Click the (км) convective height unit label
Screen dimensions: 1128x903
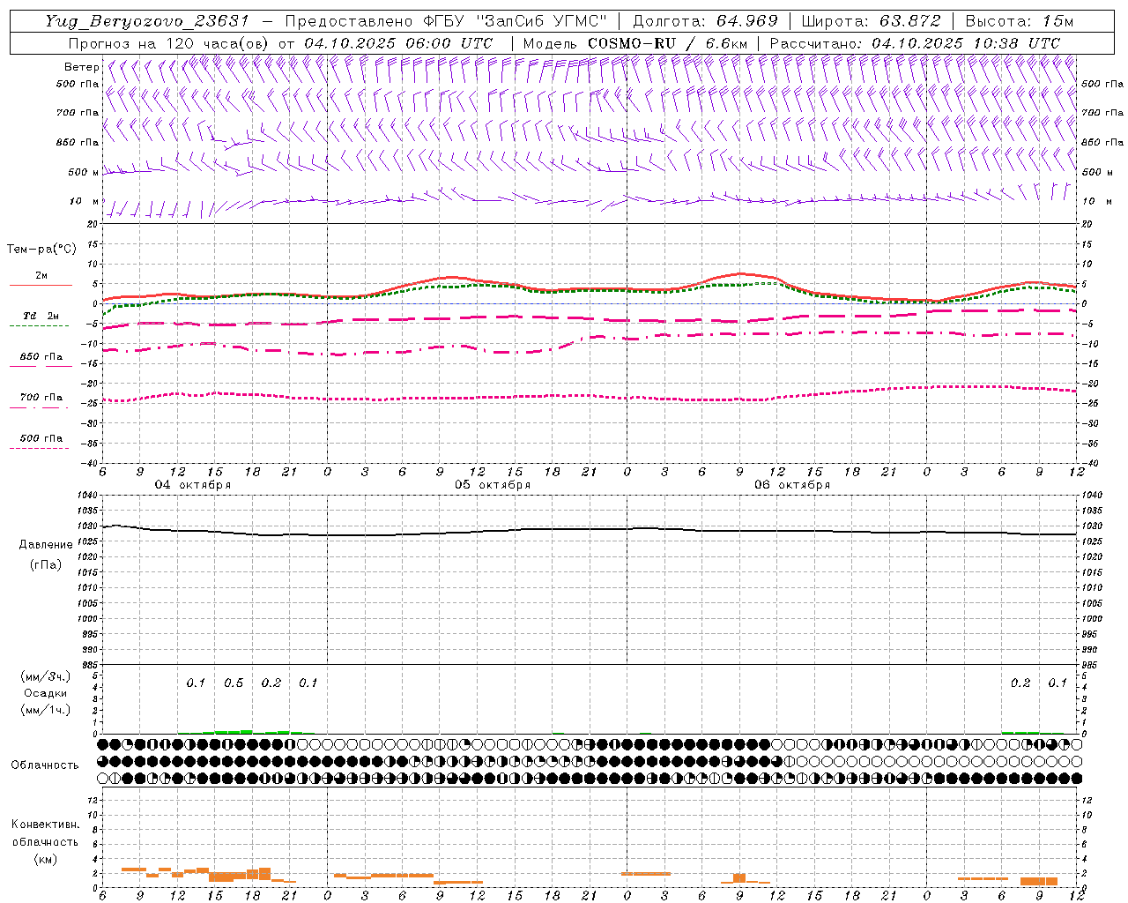pyautogui.click(x=46, y=859)
